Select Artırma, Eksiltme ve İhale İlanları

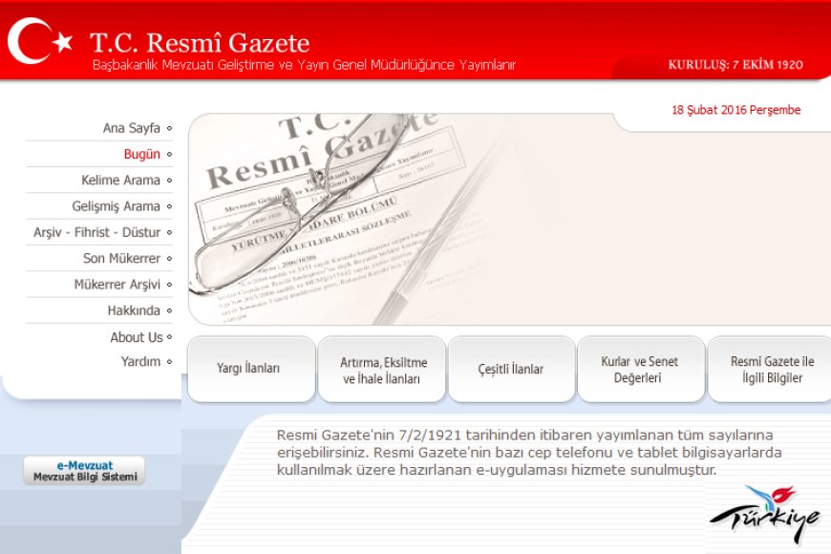[382, 370]
